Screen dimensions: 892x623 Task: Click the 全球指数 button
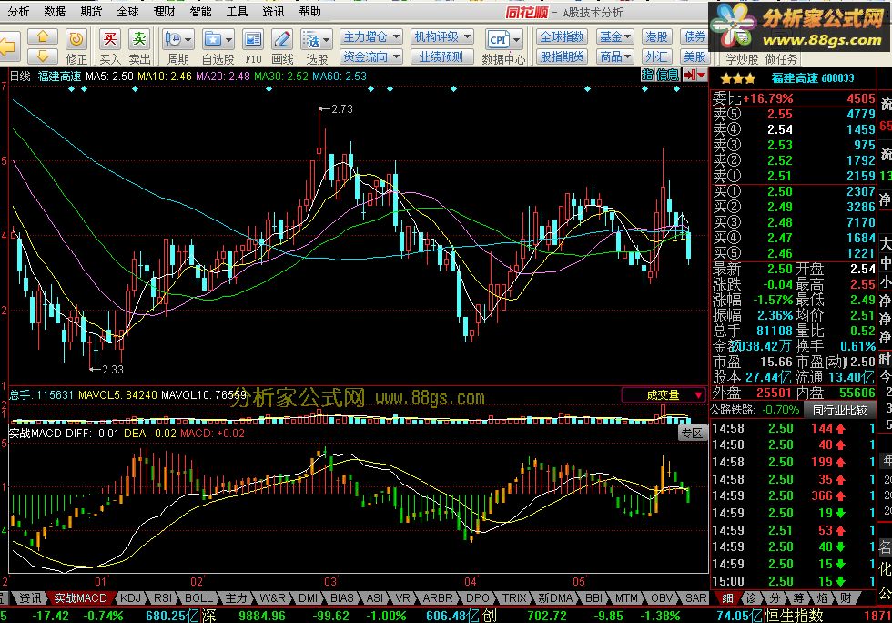coord(562,37)
